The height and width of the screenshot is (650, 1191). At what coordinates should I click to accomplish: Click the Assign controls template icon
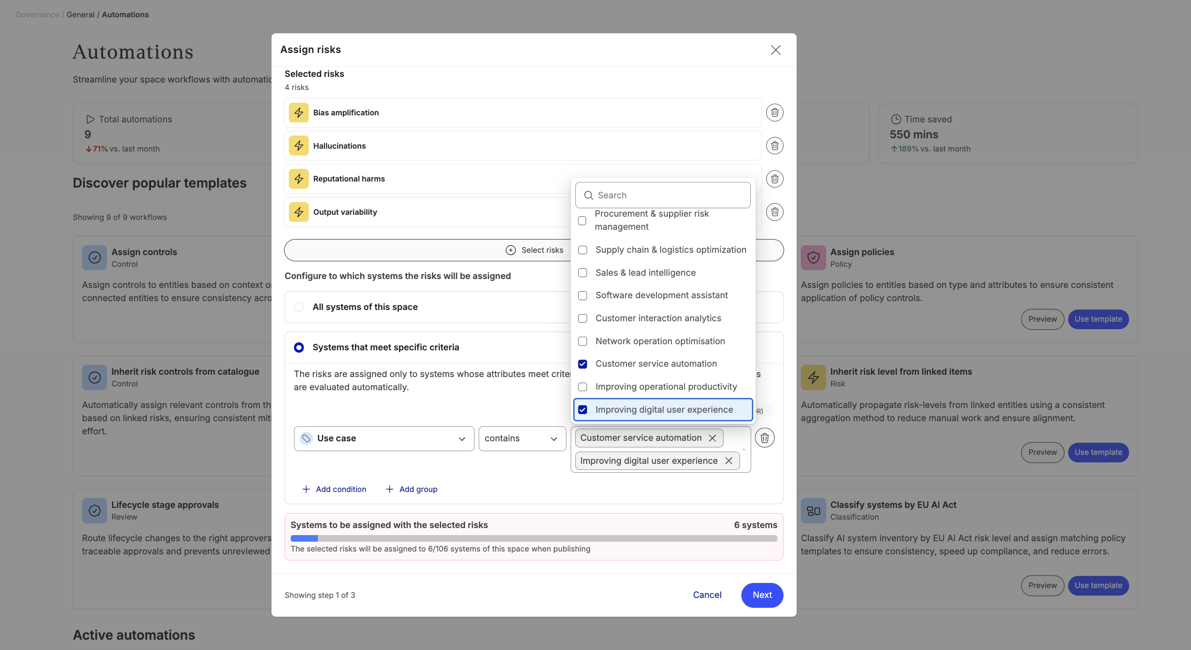click(94, 257)
